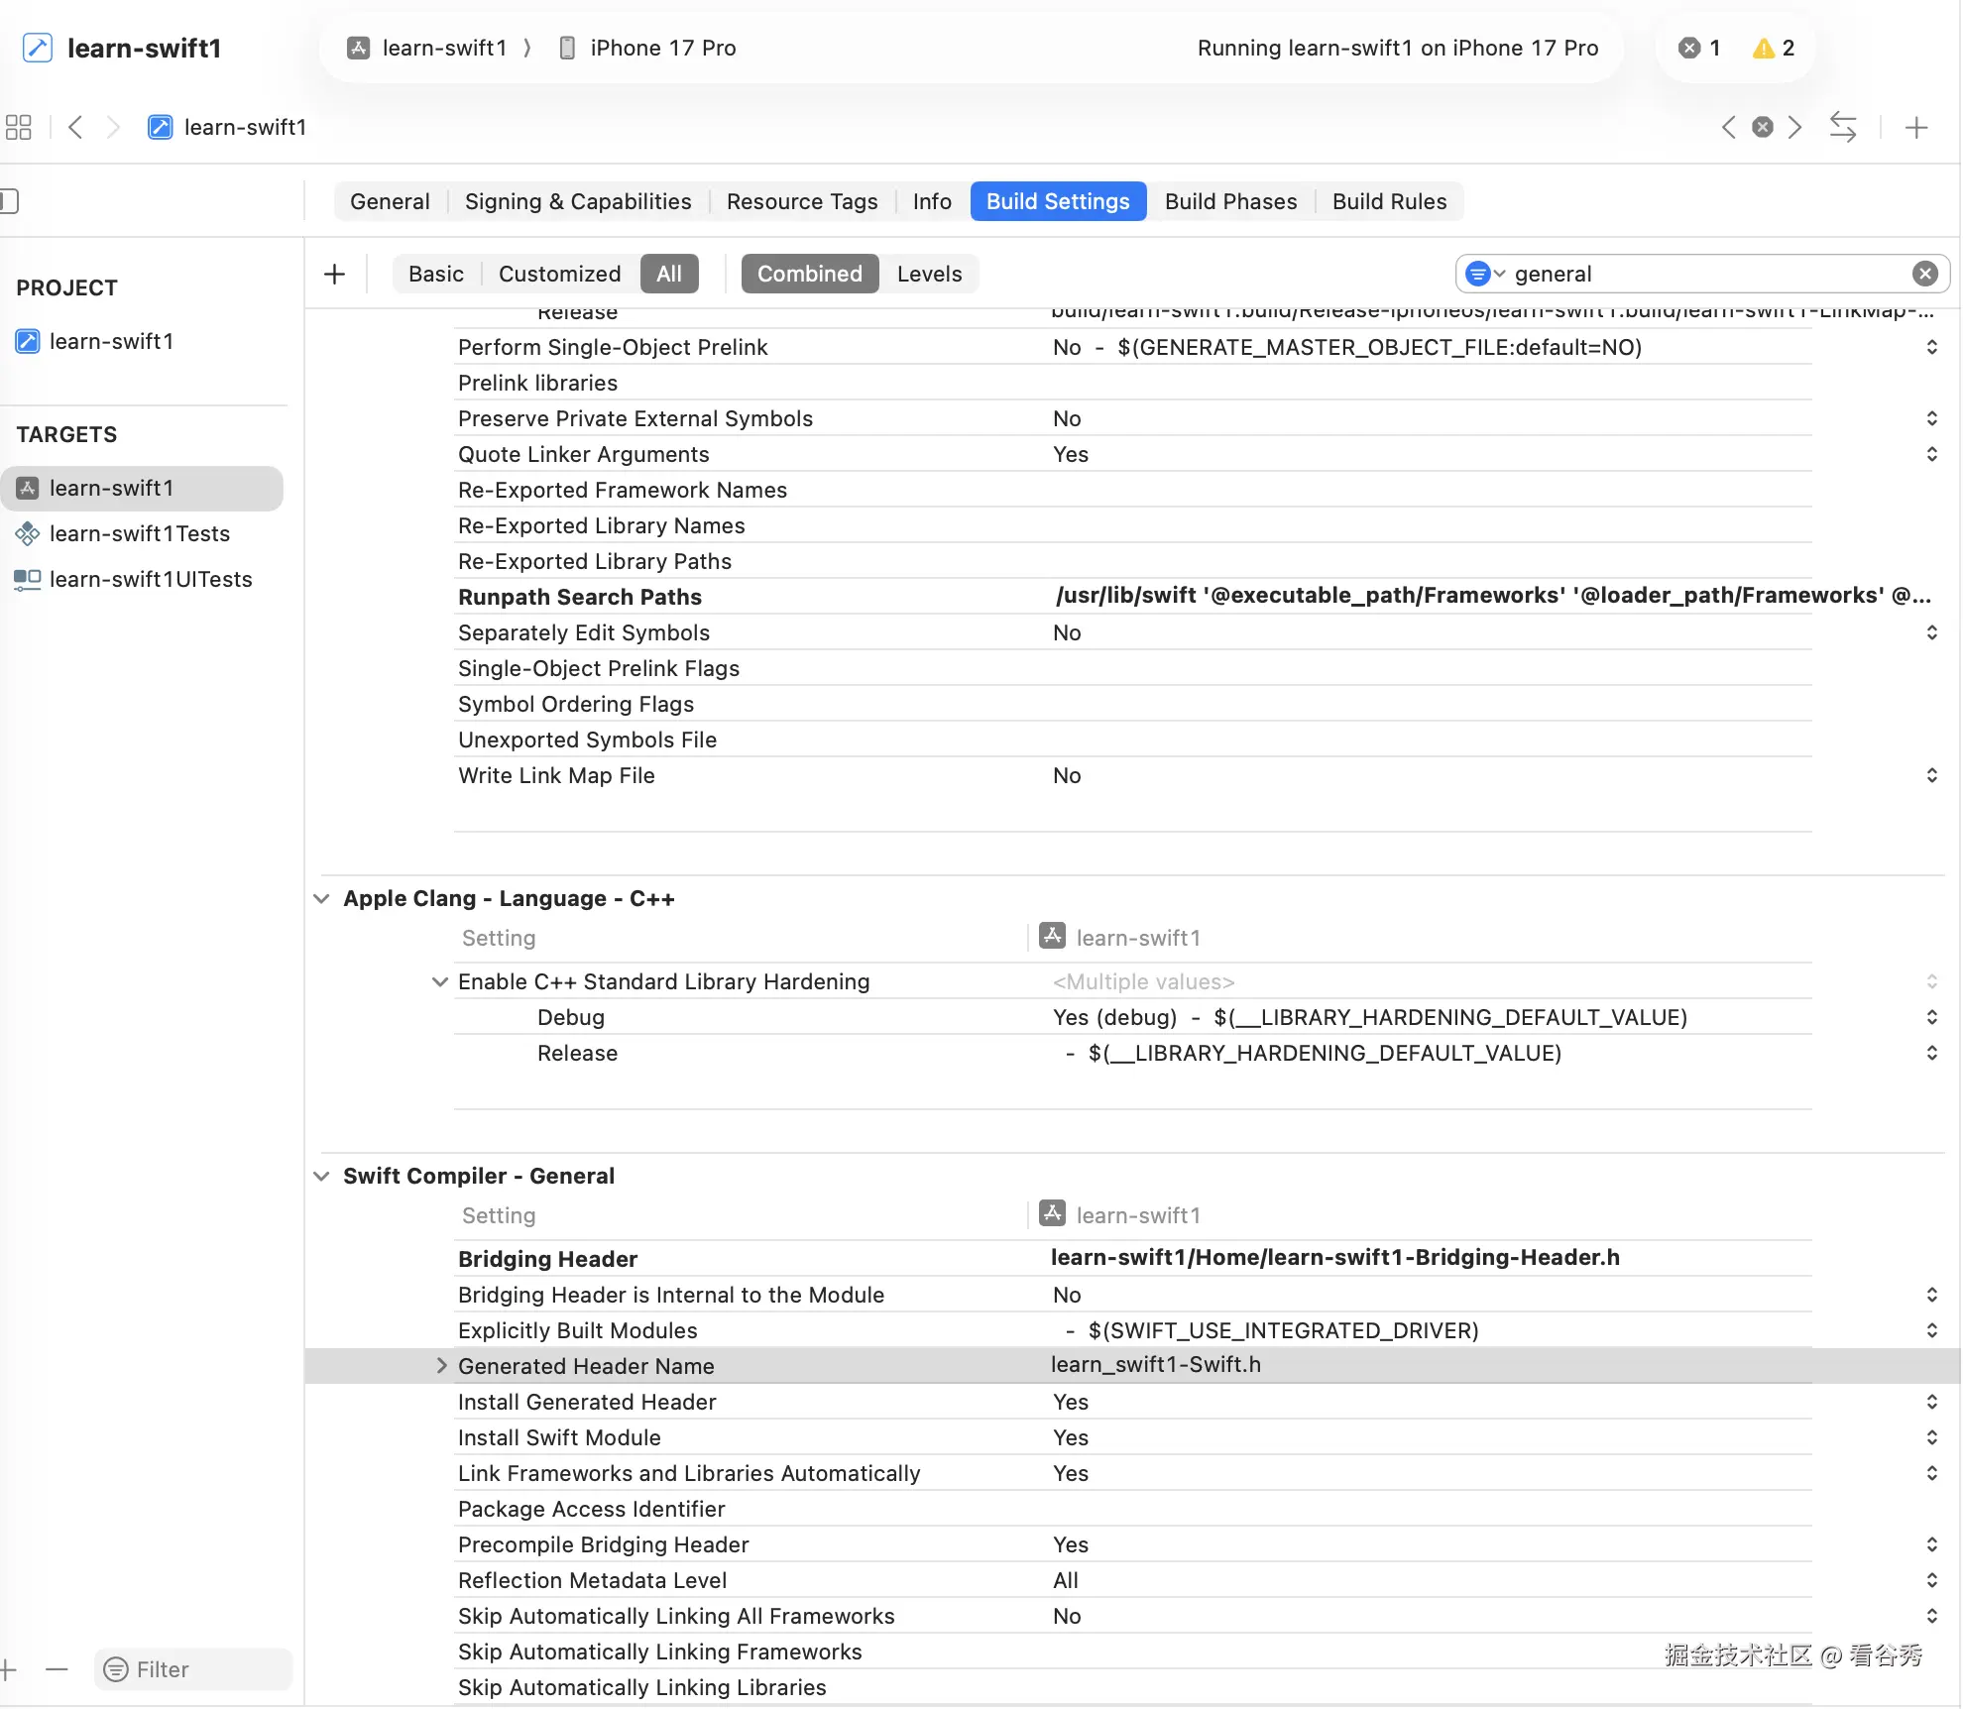
Task: Collapse Apple Clang - Language - C++ section
Action: point(321,898)
